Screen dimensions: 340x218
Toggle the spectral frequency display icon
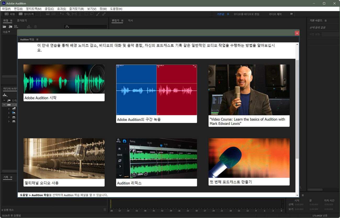(x=48, y=14)
